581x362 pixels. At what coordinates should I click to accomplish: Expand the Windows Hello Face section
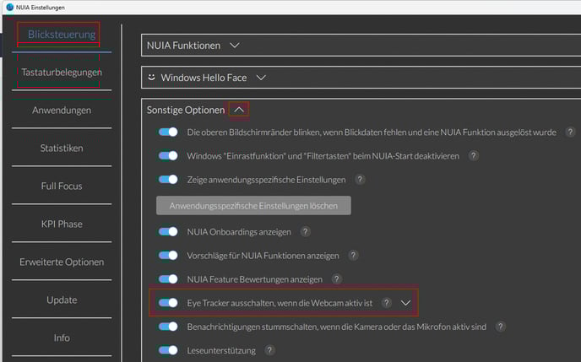point(261,78)
